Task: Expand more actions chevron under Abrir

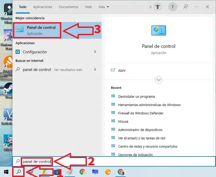Action: (158, 80)
